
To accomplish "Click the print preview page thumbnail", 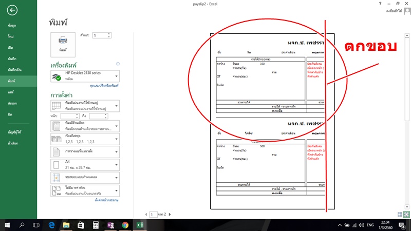I will click(272, 121).
